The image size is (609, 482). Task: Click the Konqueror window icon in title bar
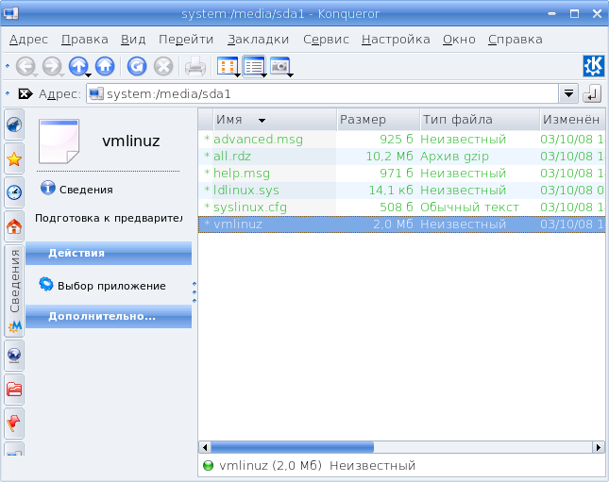pyautogui.click(x=11, y=13)
